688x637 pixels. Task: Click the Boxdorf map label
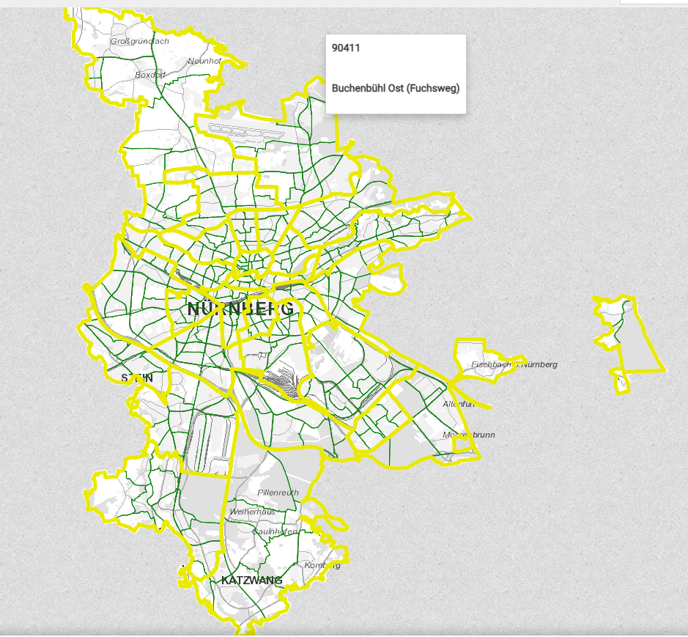tap(150, 75)
